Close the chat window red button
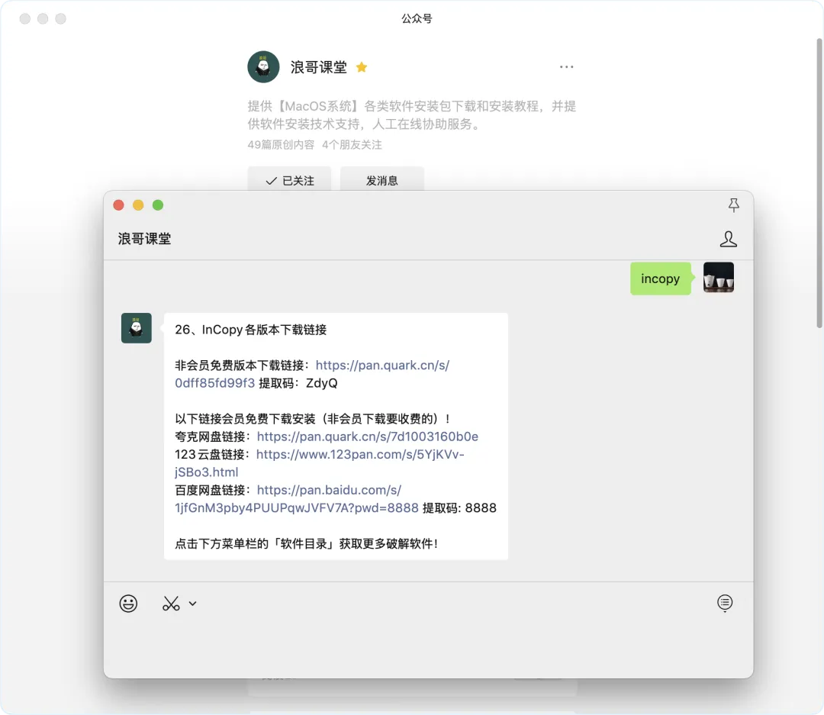This screenshot has width=824, height=715. (119, 205)
